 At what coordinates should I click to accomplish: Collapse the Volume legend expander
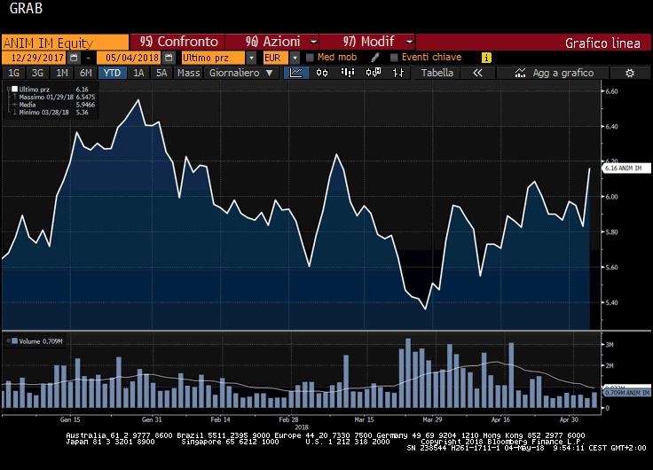(8, 341)
